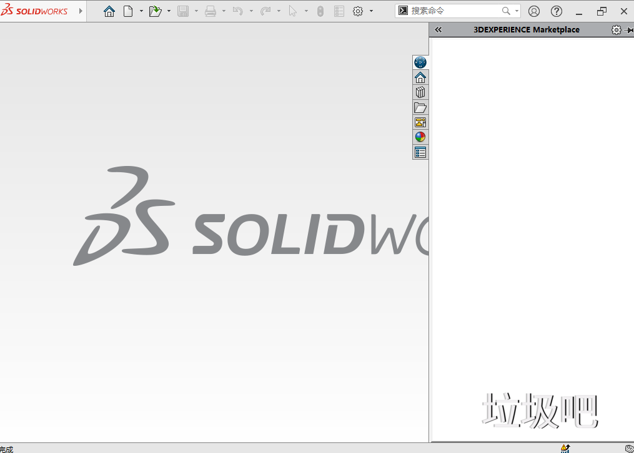Open the Design Library panel
This screenshot has width=634, height=453.
pyautogui.click(x=420, y=92)
